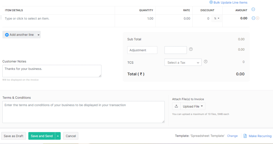Edit quantity value 1.00

click(x=150, y=18)
